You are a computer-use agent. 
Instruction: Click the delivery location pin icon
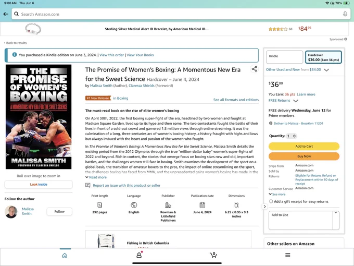[x=271, y=123]
